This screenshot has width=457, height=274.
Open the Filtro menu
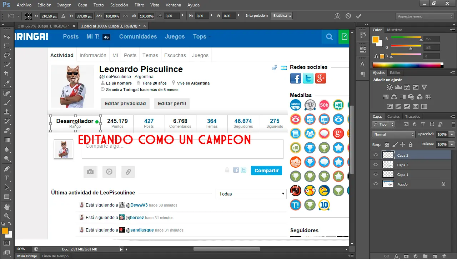(x=139, y=5)
